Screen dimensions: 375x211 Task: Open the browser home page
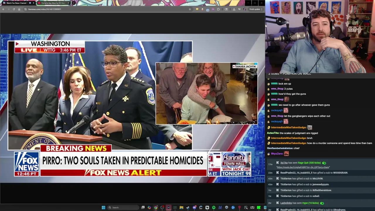coord(19,9)
